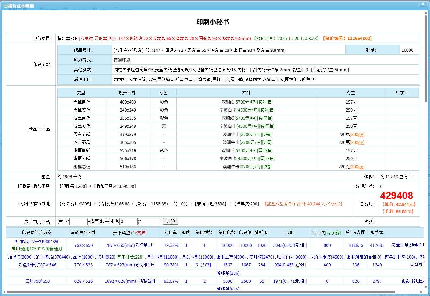
Task: Click the 报价成本明细 window title icon
Action: pyautogui.click(x=5, y=6)
